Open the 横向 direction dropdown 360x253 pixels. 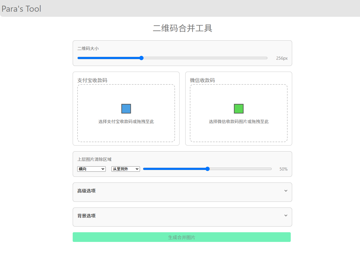tap(91, 169)
